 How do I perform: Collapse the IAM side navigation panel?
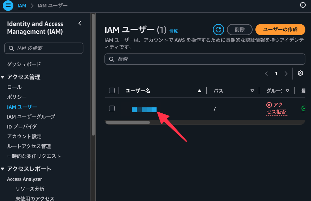(x=80, y=24)
